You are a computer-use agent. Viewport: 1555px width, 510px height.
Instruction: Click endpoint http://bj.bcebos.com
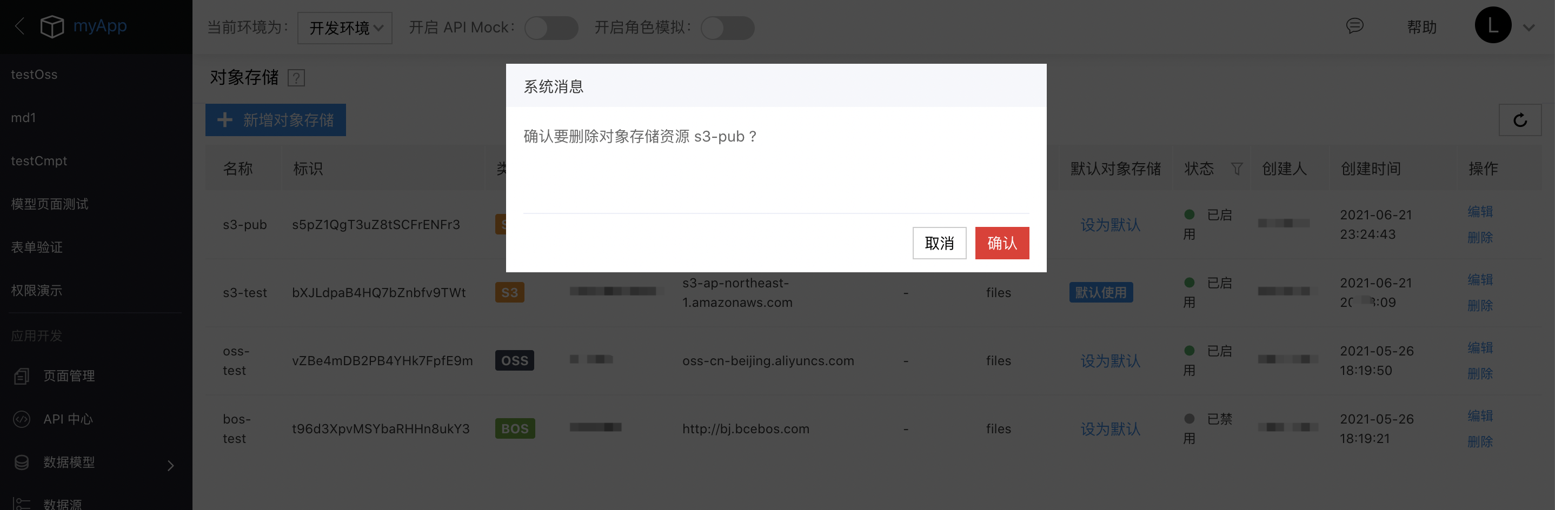tap(746, 429)
